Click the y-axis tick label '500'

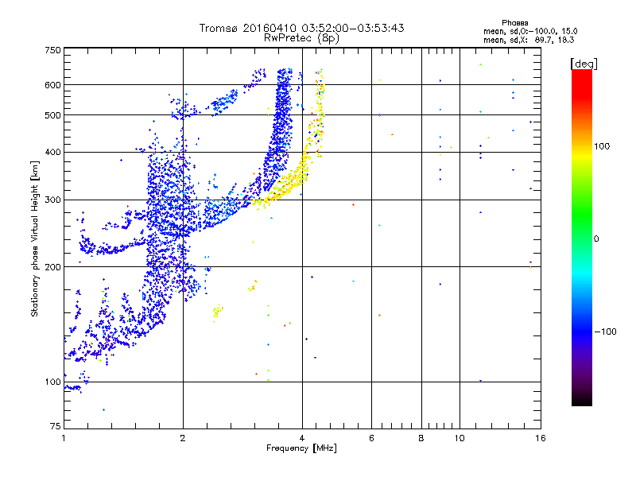coord(52,115)
